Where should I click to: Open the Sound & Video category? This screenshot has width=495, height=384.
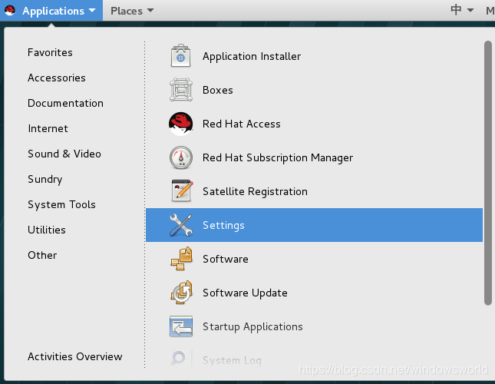(64, 154)
